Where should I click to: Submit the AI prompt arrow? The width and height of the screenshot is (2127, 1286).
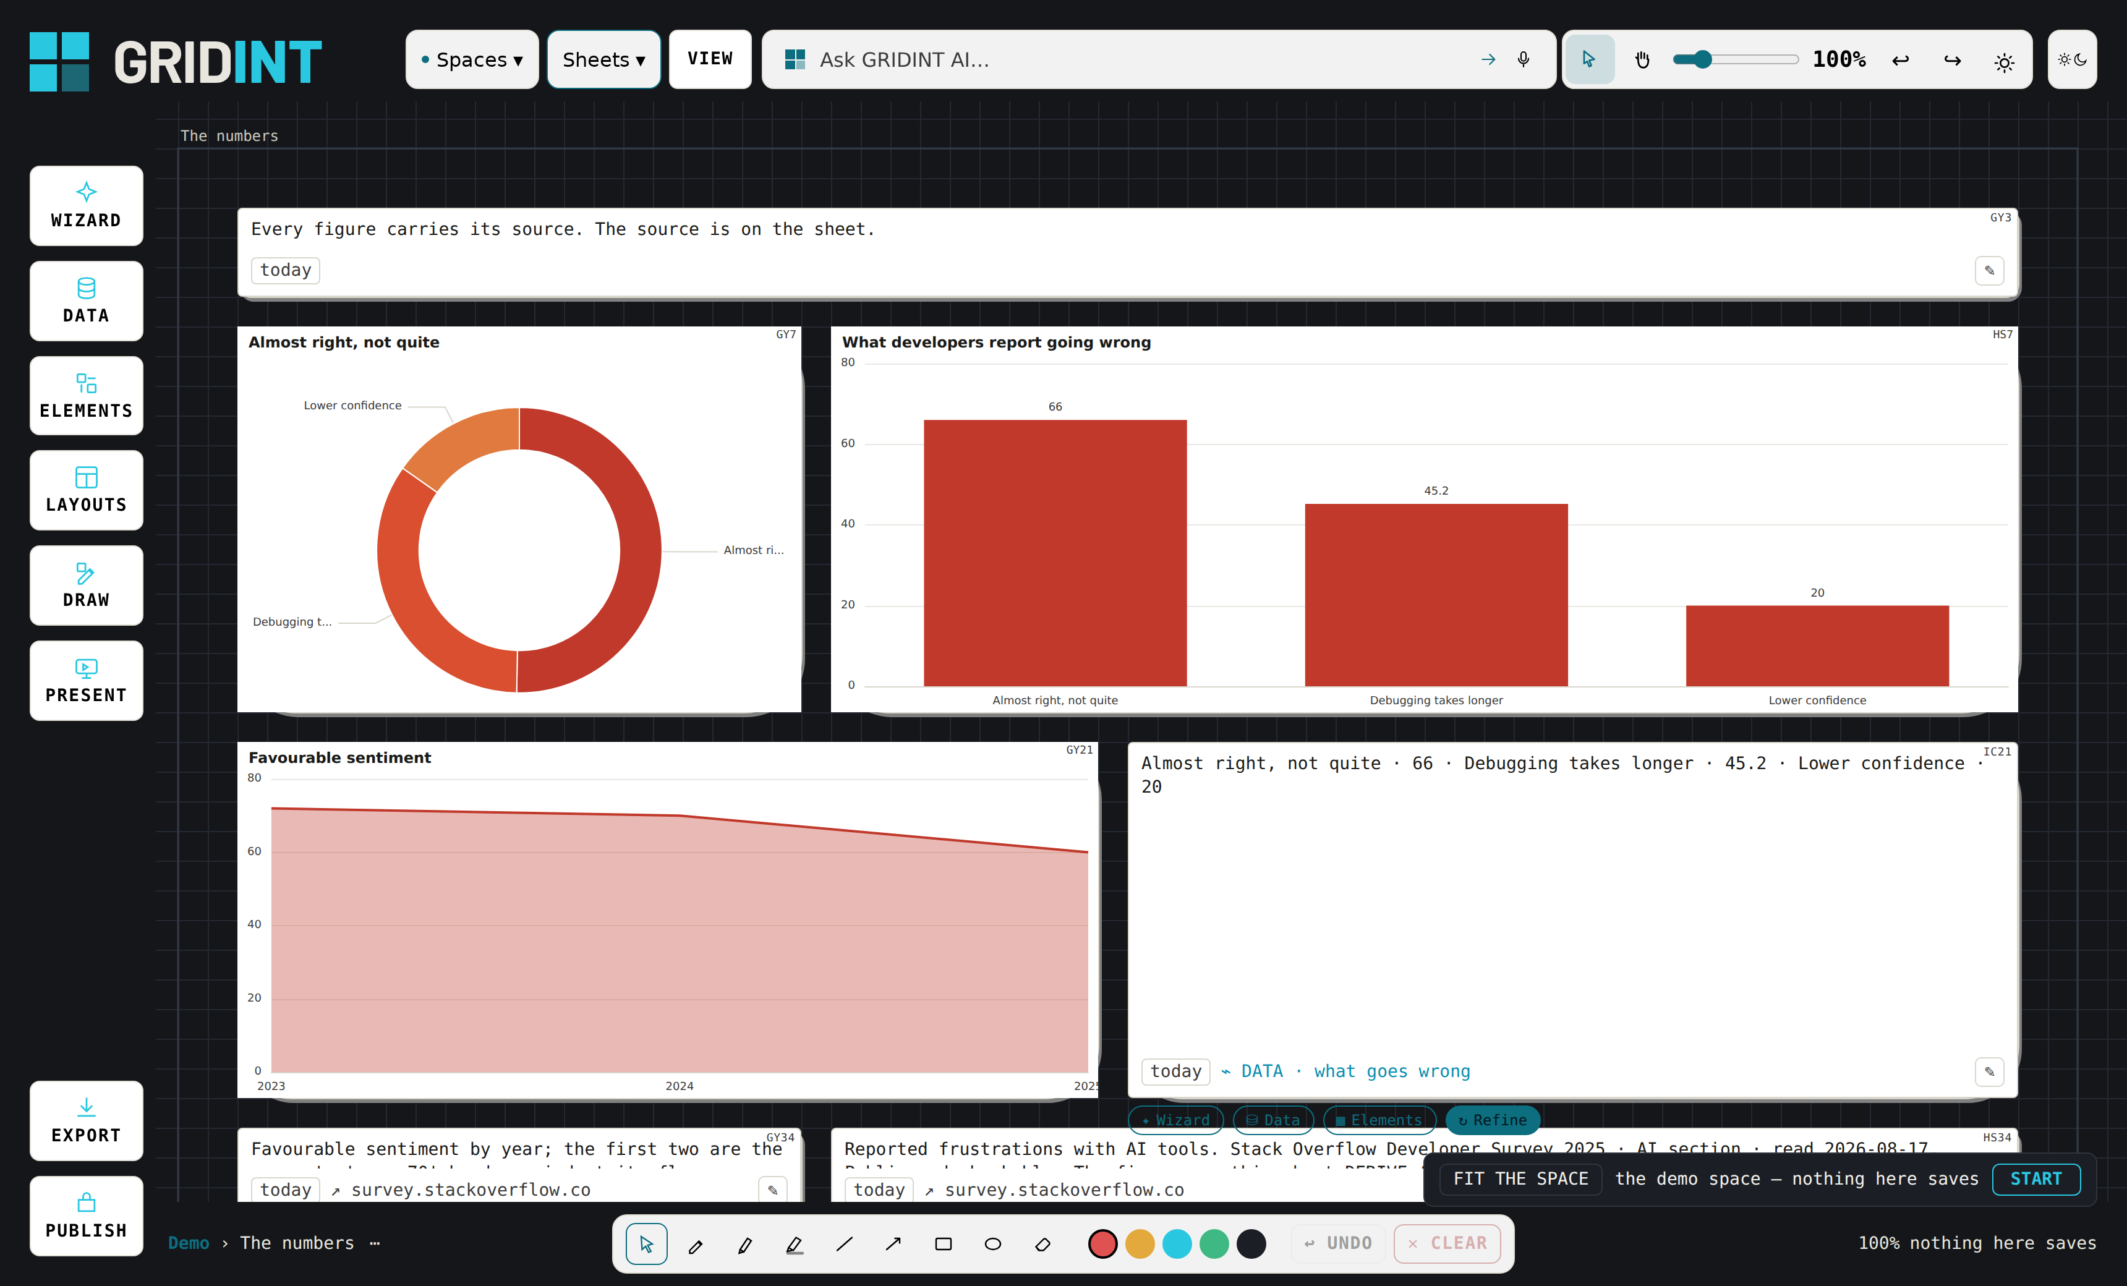click(1488, 59)
